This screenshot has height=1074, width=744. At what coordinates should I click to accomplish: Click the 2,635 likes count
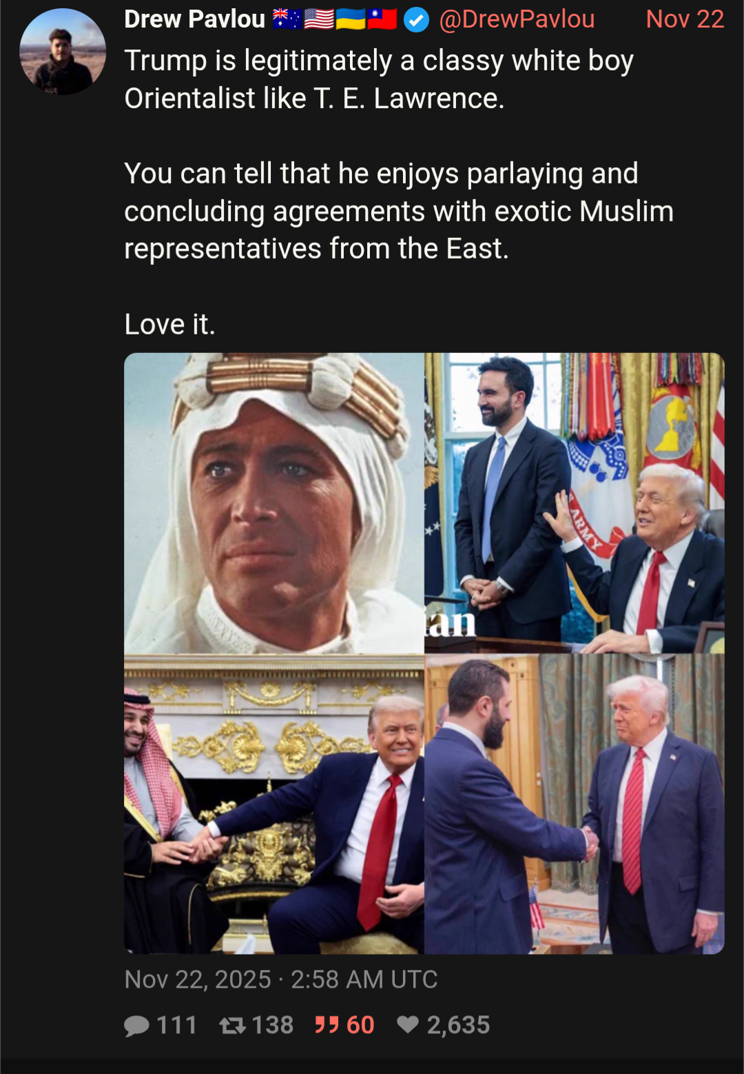click(x=458, y=1025)
